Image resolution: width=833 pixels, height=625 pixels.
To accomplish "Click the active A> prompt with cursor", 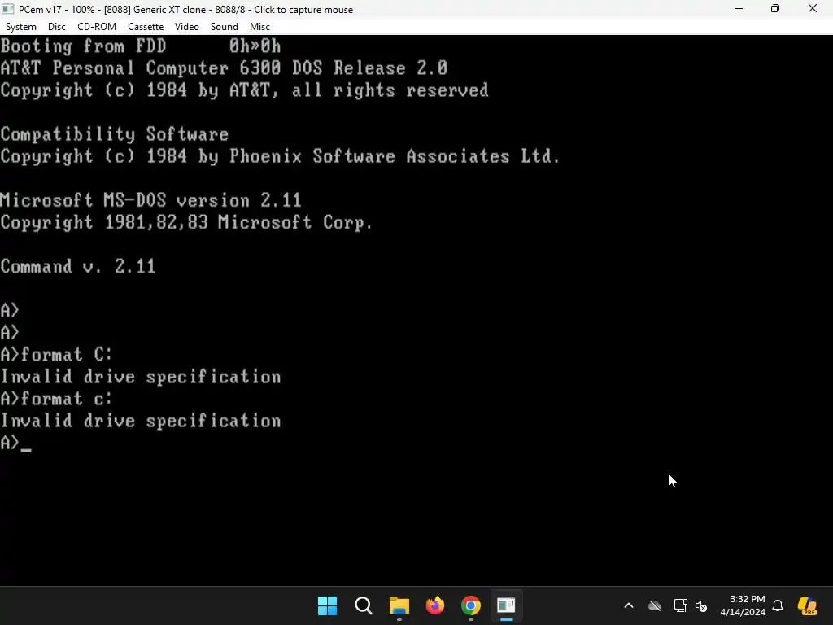I will point(16,443).
